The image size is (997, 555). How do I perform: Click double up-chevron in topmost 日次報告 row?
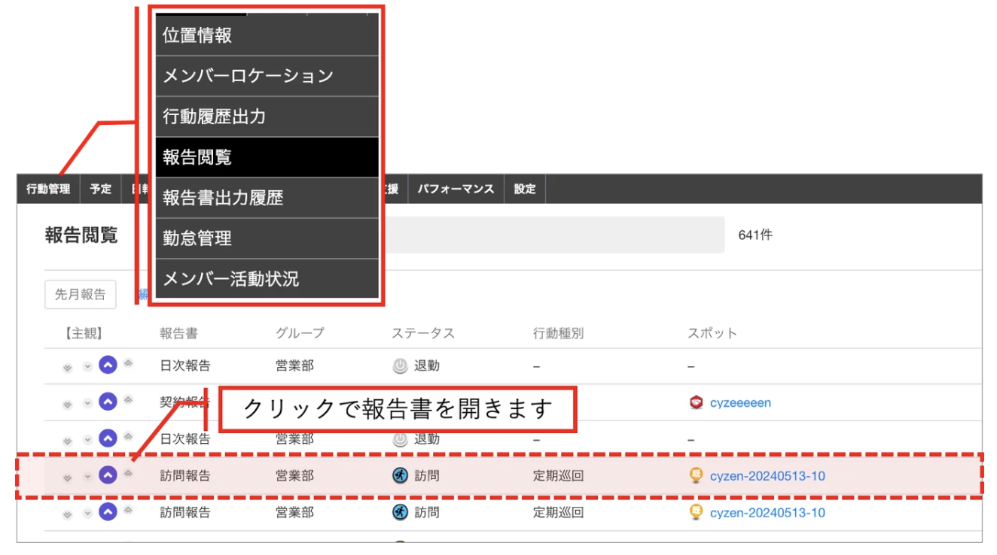[128, 363]
